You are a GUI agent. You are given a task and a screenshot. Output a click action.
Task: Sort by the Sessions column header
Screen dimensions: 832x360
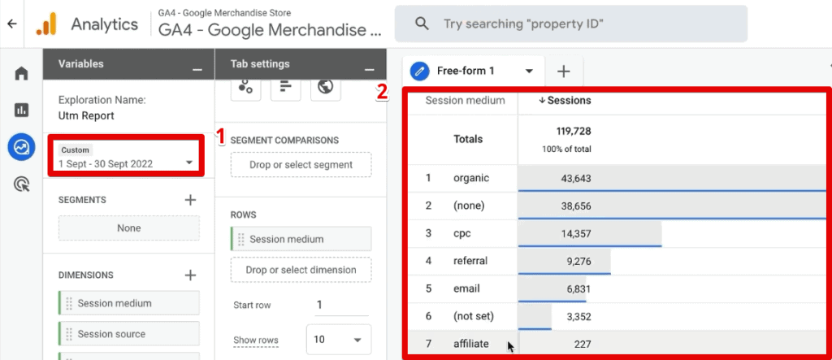565,100
